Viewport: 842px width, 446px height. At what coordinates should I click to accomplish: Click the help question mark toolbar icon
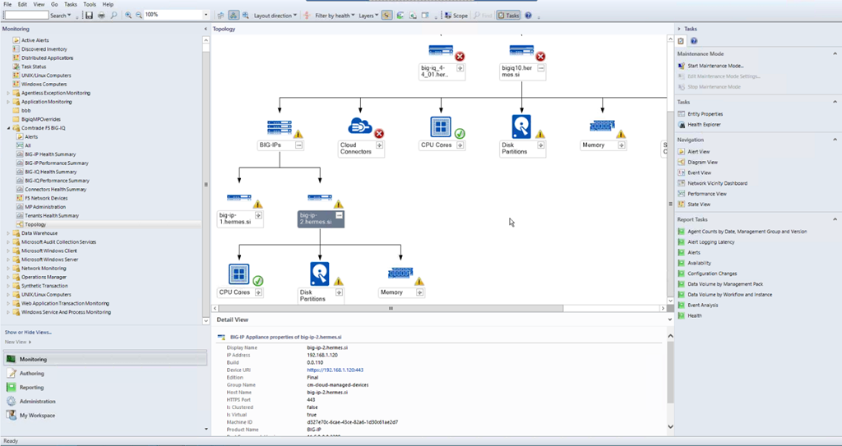(528, 16)
